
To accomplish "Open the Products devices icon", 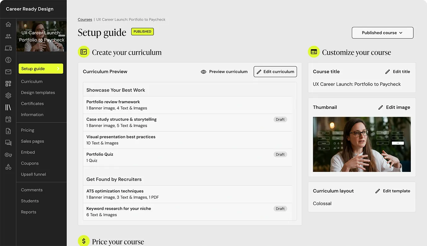I will click(x=8, y=48).
